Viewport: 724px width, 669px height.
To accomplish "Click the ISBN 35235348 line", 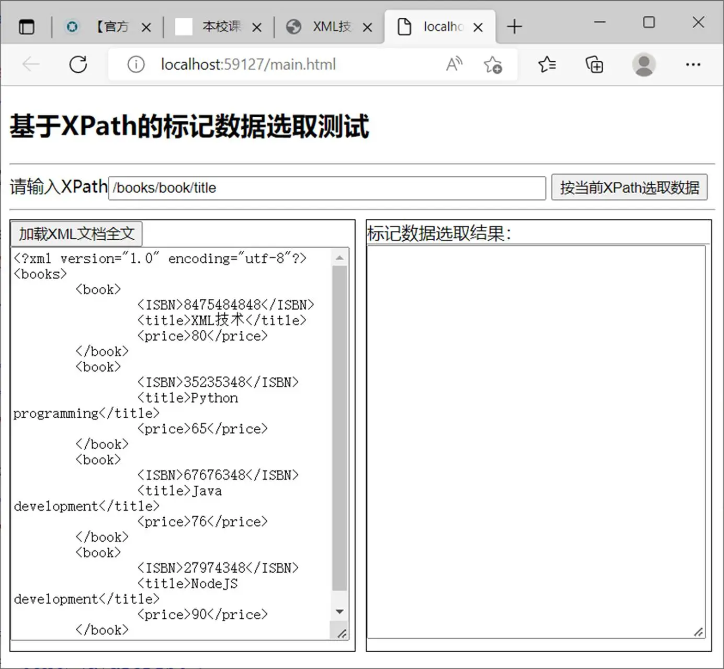I will 218,382.
